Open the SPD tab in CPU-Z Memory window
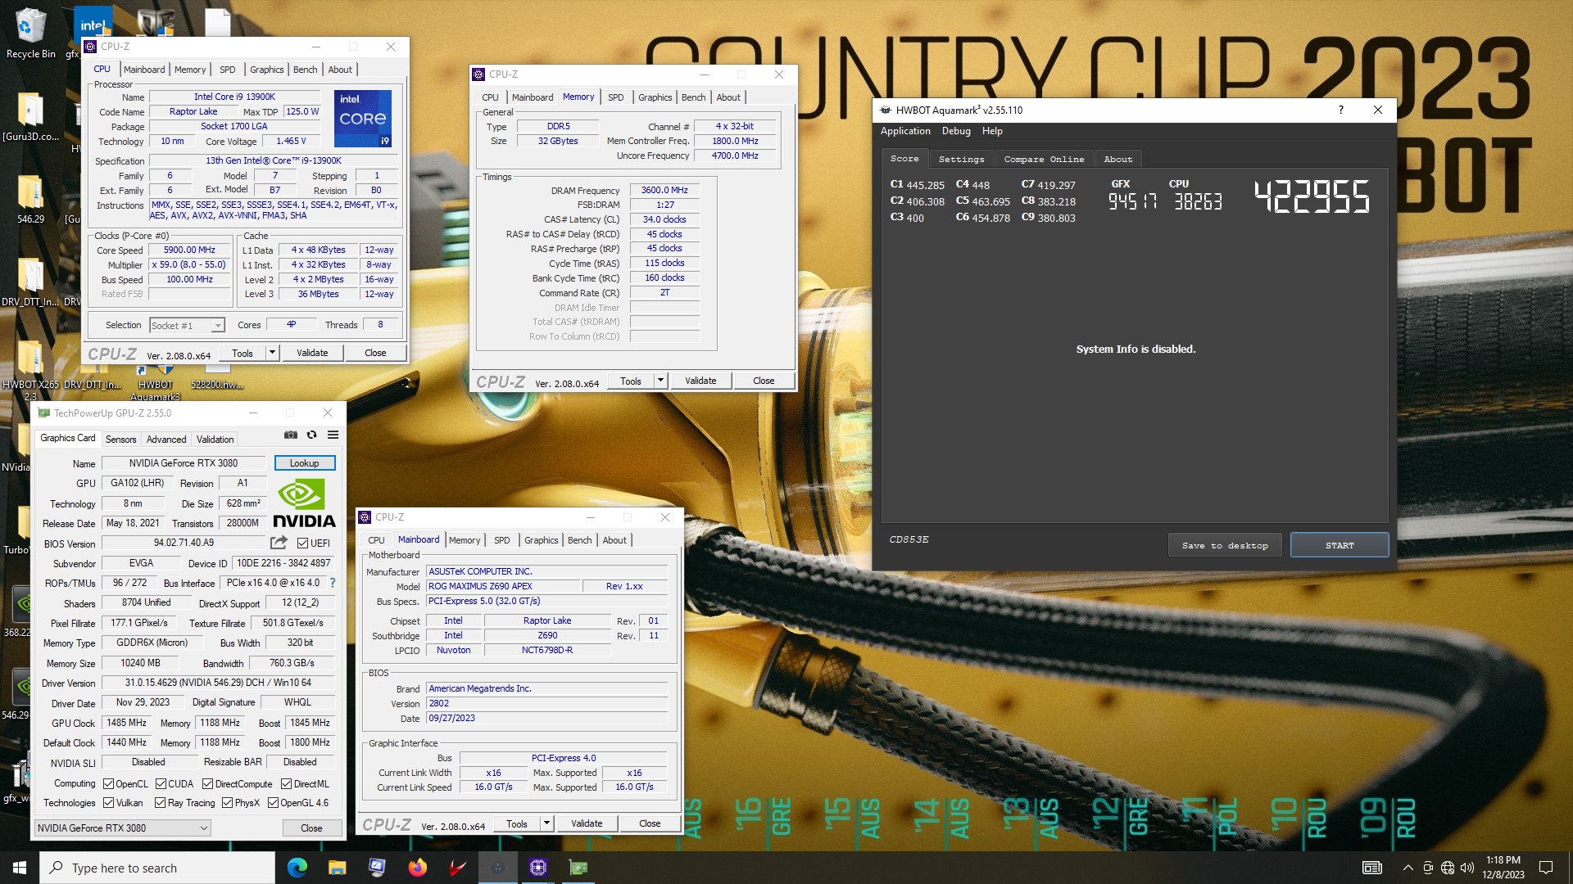The image size is (1573, 884). [615, 97]
